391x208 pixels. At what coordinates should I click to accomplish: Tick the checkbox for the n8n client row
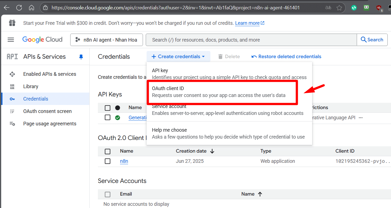[x=108, y=161]
